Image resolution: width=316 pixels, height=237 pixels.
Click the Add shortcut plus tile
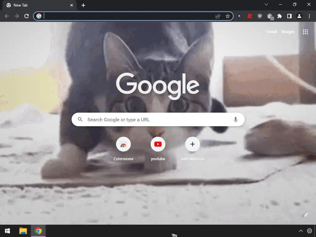click(x=193, y=149)
